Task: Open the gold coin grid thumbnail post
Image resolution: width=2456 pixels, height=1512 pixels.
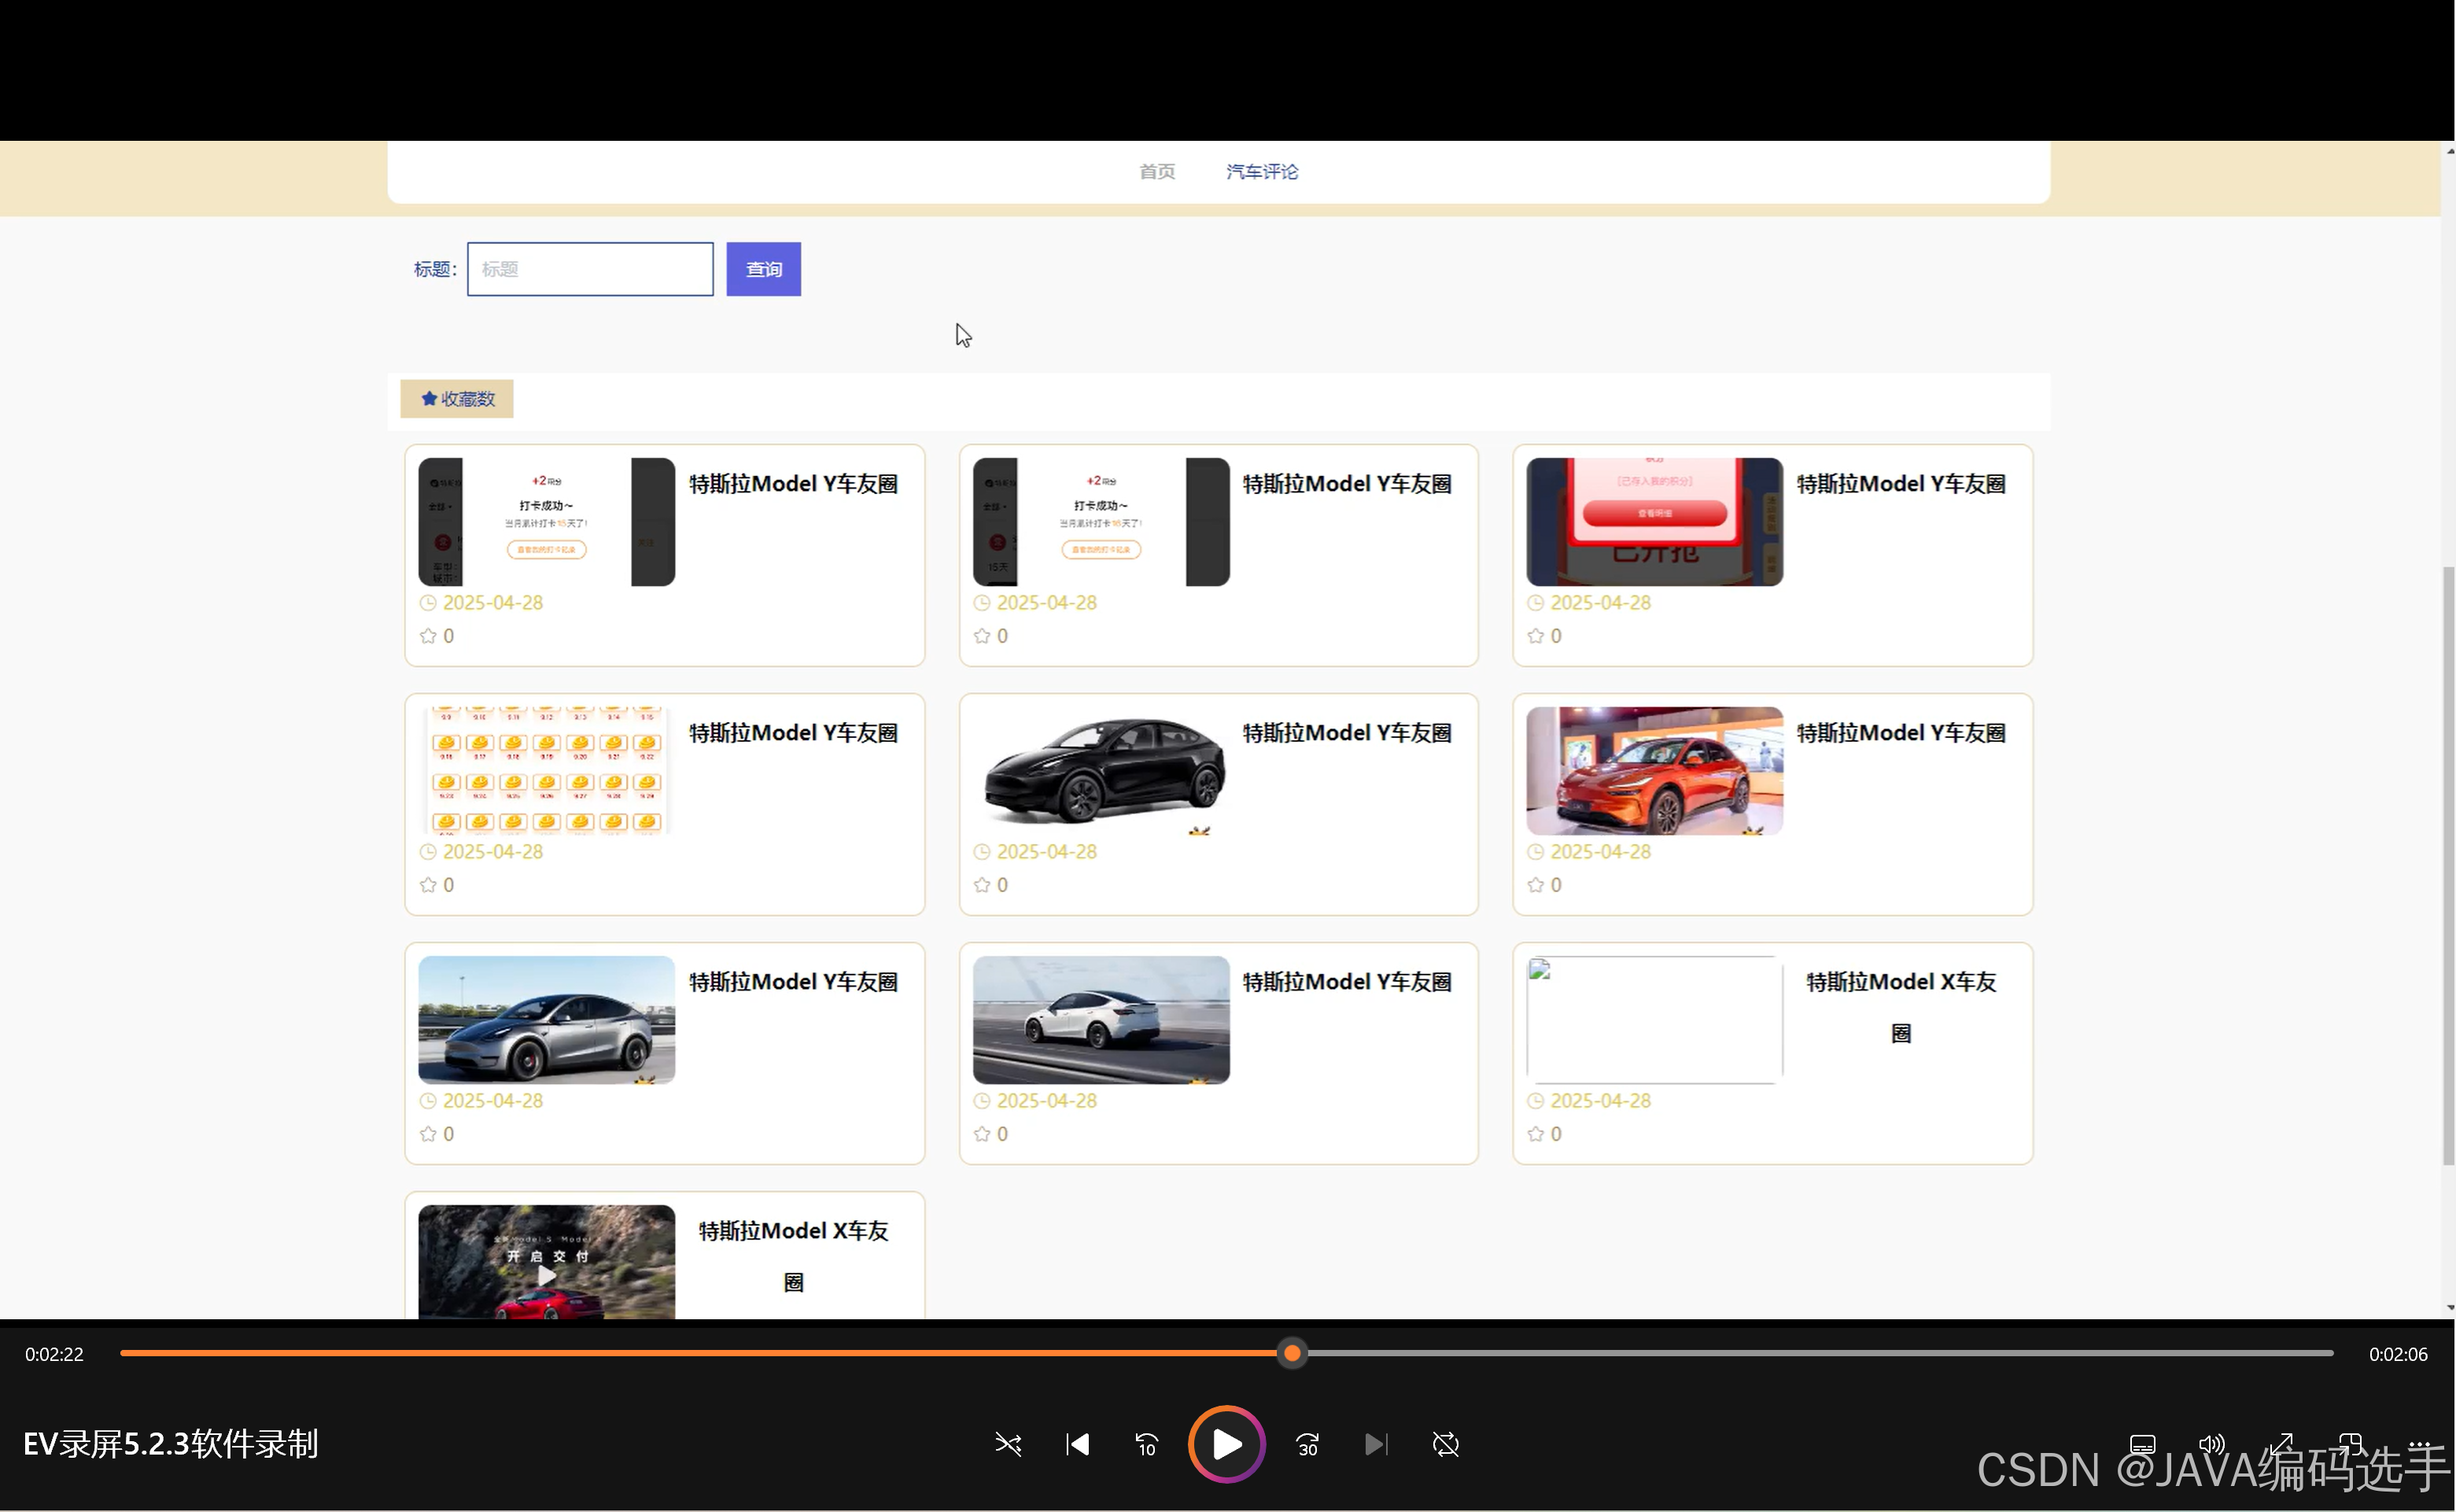Action: (x=546, y=771)
